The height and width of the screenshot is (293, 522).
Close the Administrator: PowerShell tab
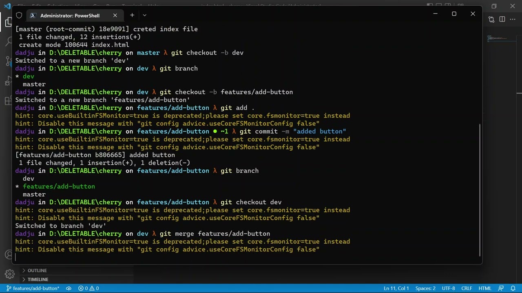pos(115,15)
